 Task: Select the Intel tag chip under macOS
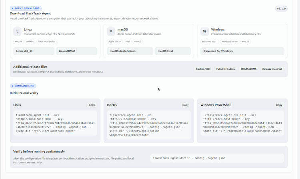128,41
